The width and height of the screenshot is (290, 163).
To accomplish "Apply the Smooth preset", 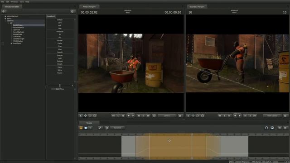I will tap(60, 53).
